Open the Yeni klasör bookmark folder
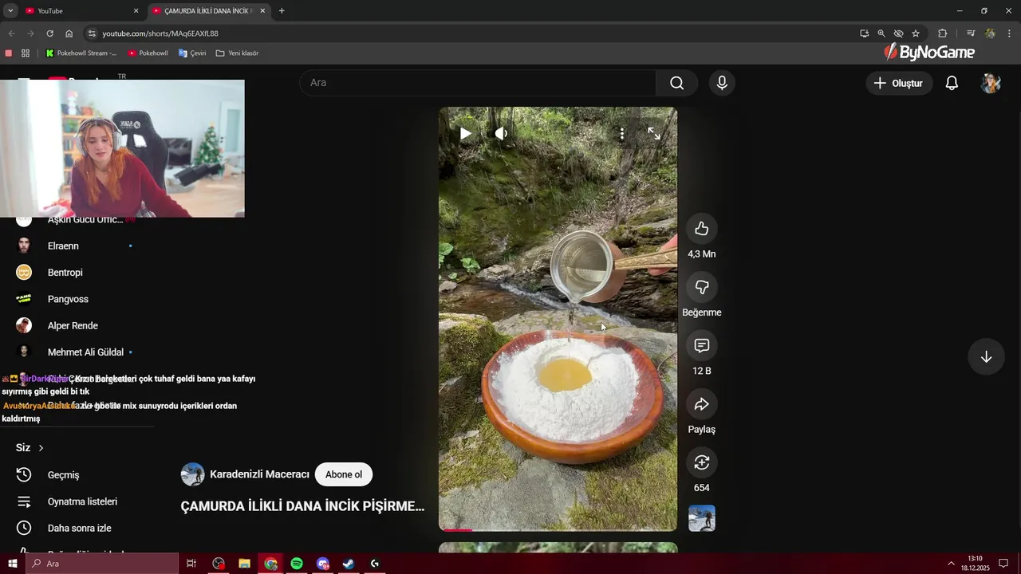Viewport: 1021px width, 574px height. (237, 53)
